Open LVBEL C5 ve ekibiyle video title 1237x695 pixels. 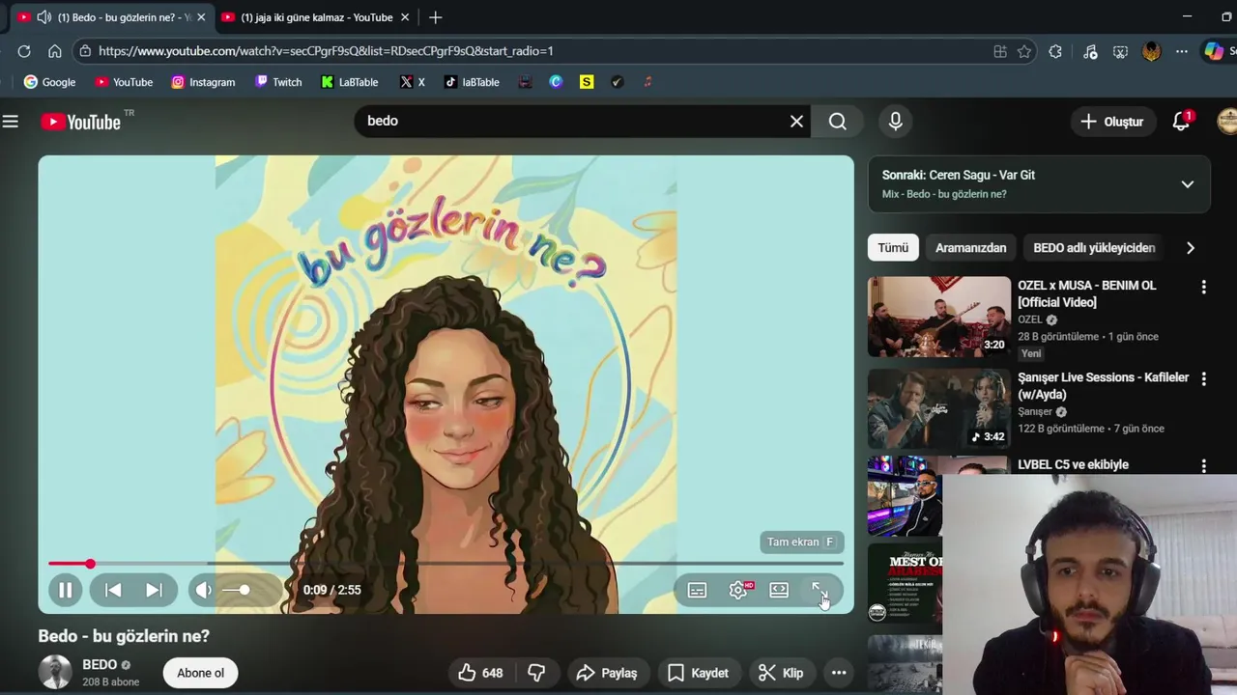[1073, 464]
